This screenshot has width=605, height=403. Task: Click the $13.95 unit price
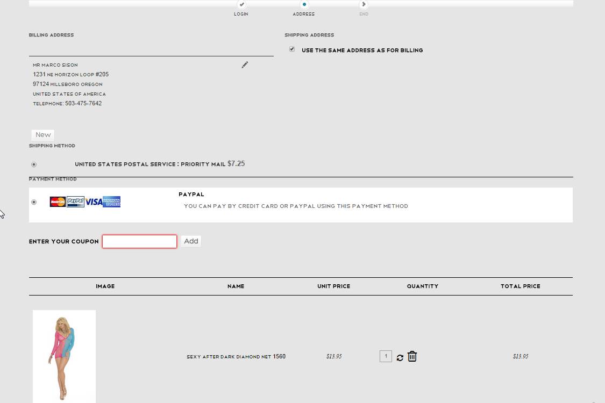[x=334, y=356]
